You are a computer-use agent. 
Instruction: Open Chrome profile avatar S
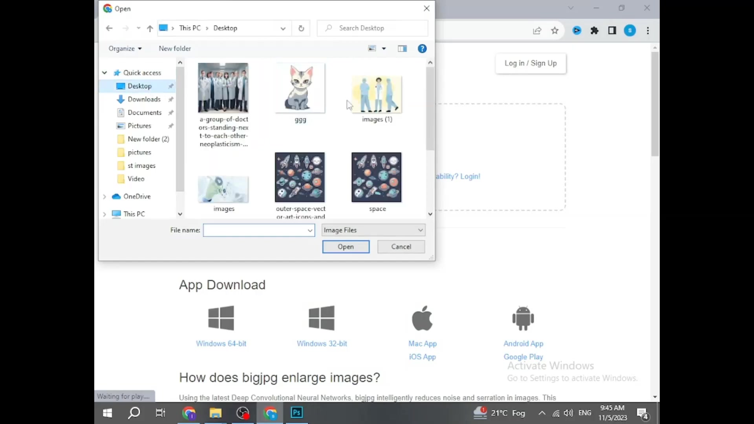click(x=630, y=31)
